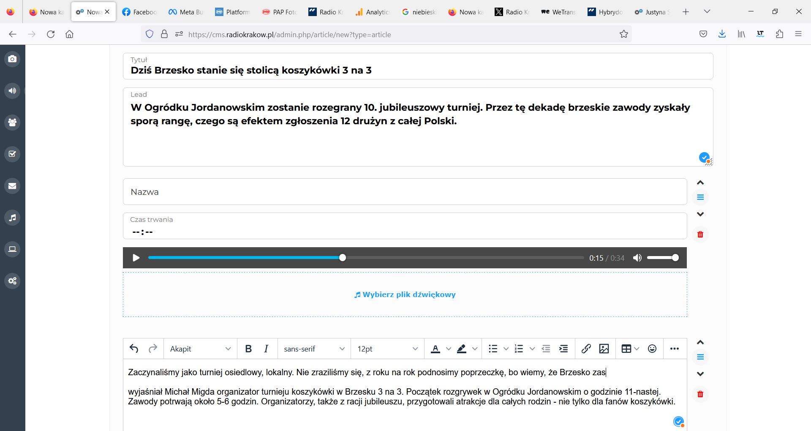Click the Nazwa input field
811x431 pixels.
pyautogui.click(x=405, y=192)
